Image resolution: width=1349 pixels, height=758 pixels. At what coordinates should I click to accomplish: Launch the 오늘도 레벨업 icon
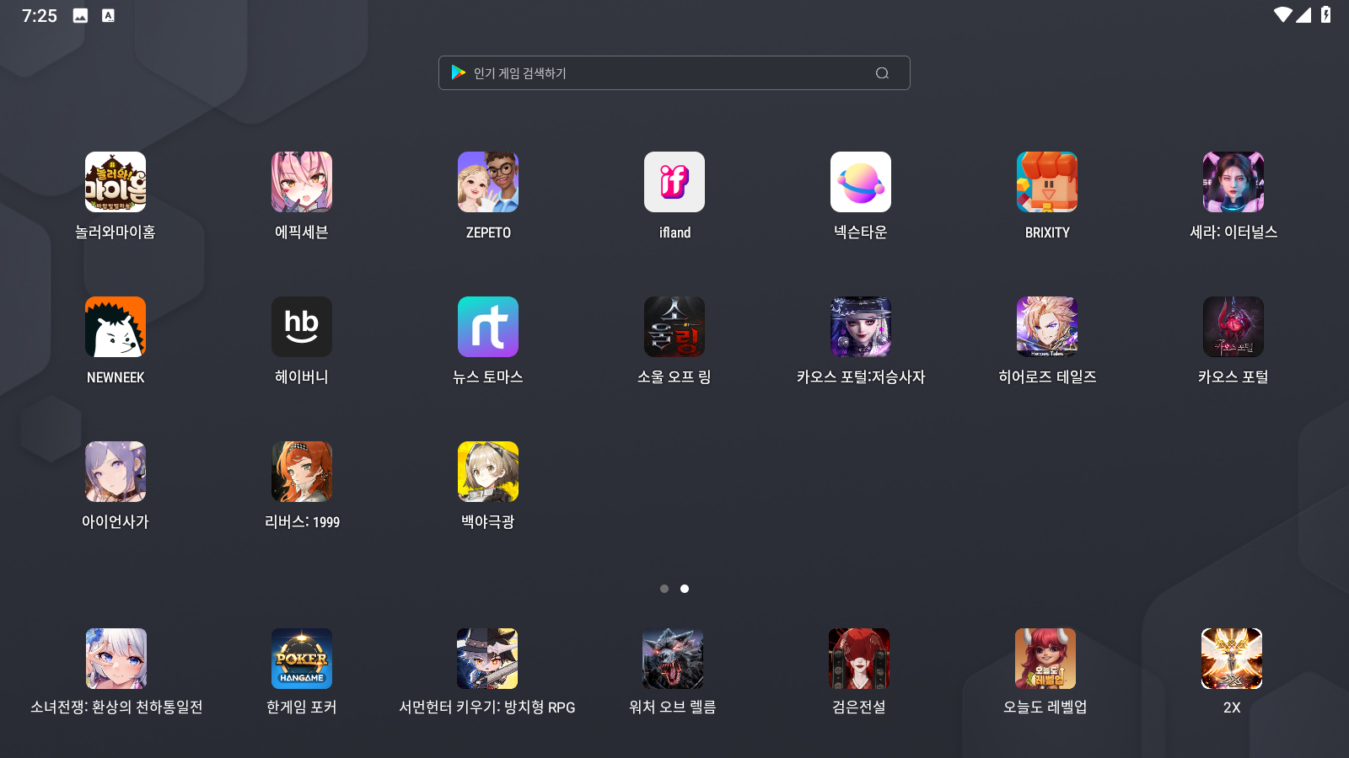[x=1045, y=659]
